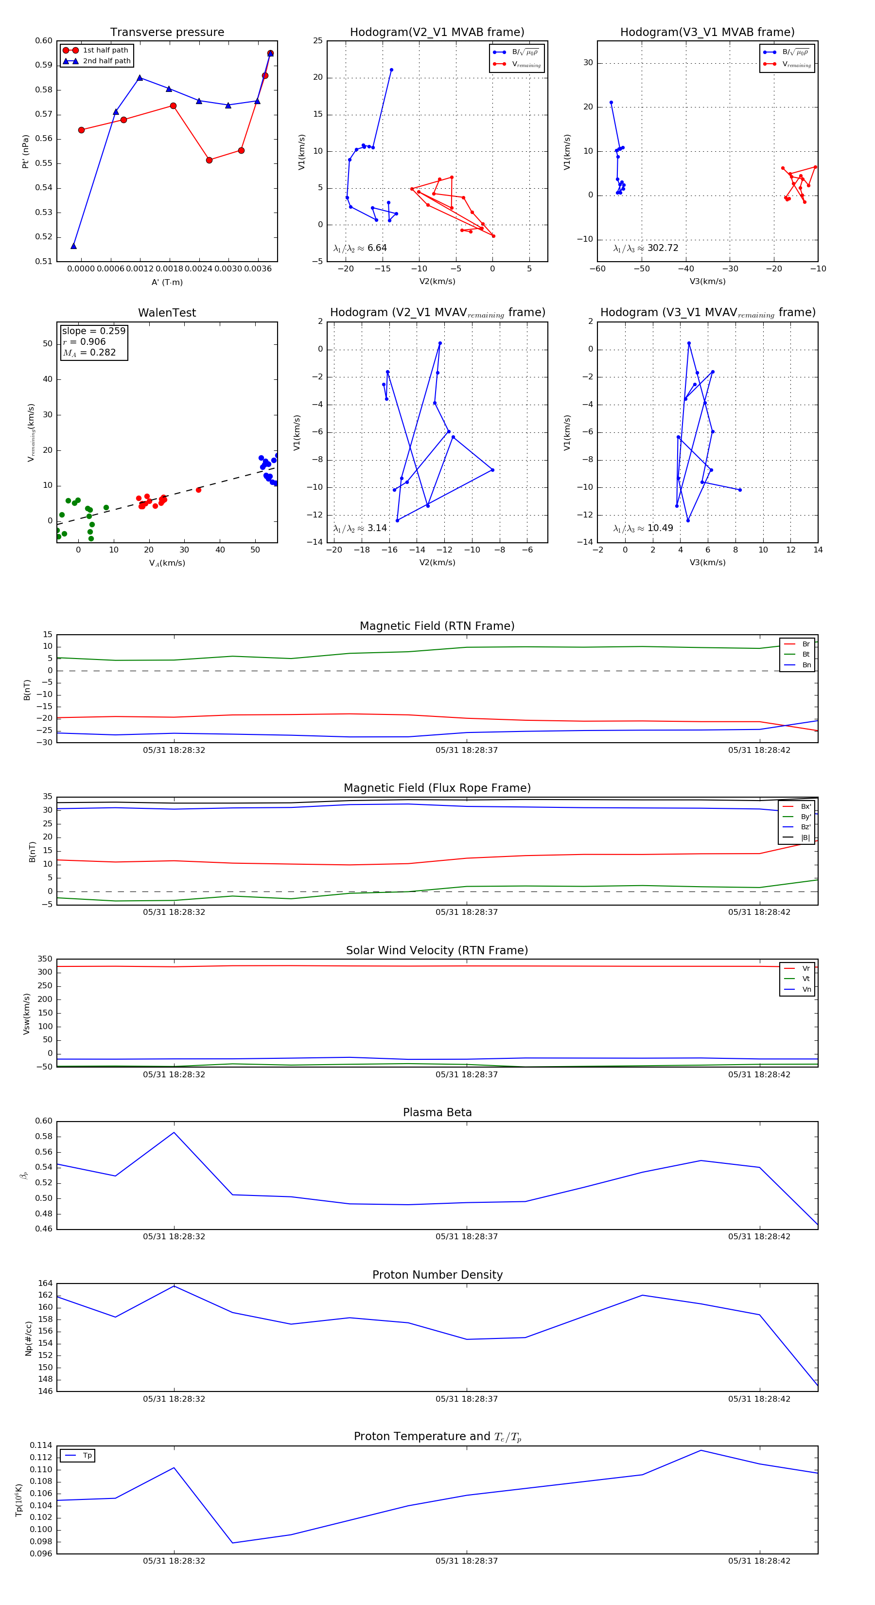Click the eigenvalue ratio text "6.64"

(x=377, y=248)
